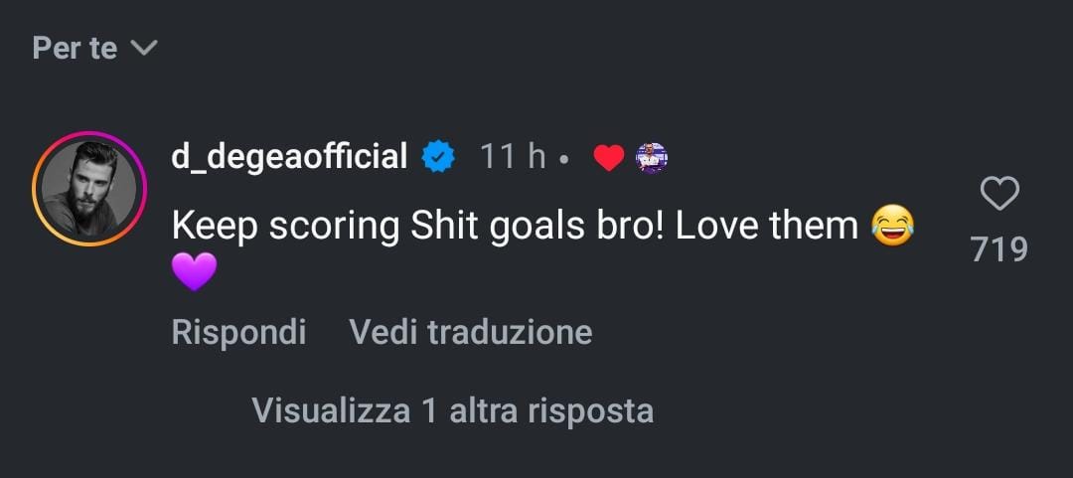The image size is (1073, 478).
Task: Expand Visualizza 1 altra risposta
Action: [452, 410]
